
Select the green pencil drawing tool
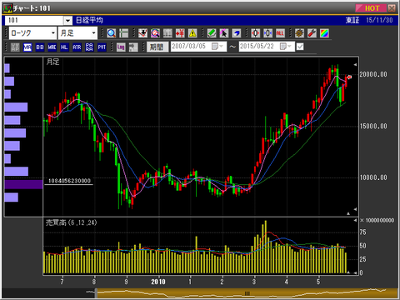(212, 33)
